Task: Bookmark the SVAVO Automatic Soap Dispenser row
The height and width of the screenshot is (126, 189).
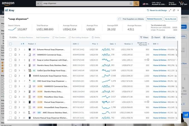Action: 15,76
